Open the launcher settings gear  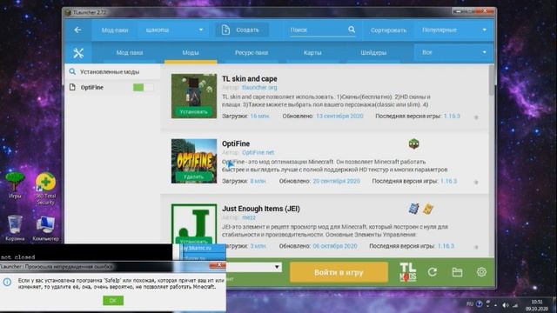coord(481,272)
